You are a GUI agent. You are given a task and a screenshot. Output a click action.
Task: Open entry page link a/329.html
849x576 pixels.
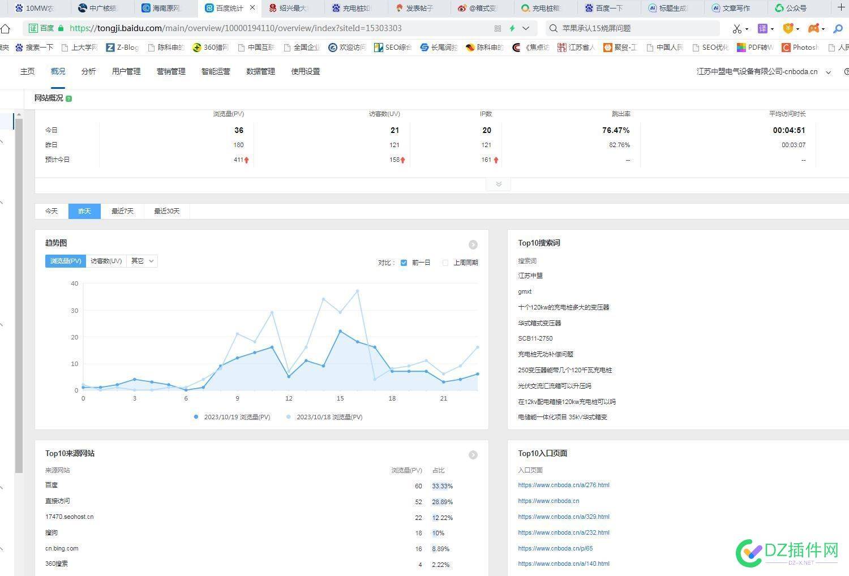[x=564, y=517]
